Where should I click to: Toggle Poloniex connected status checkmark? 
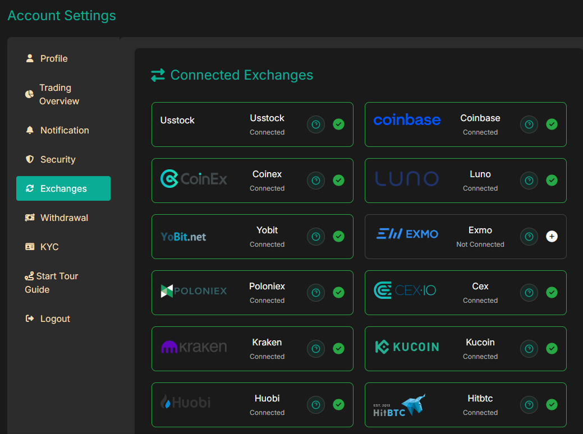(x=338, y=293)
